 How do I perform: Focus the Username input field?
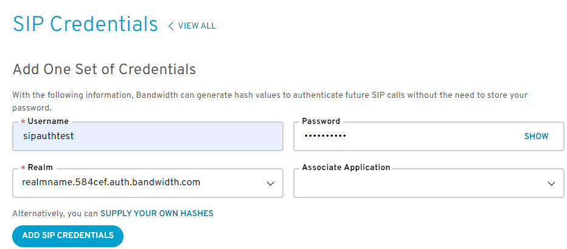pos(148,136)
